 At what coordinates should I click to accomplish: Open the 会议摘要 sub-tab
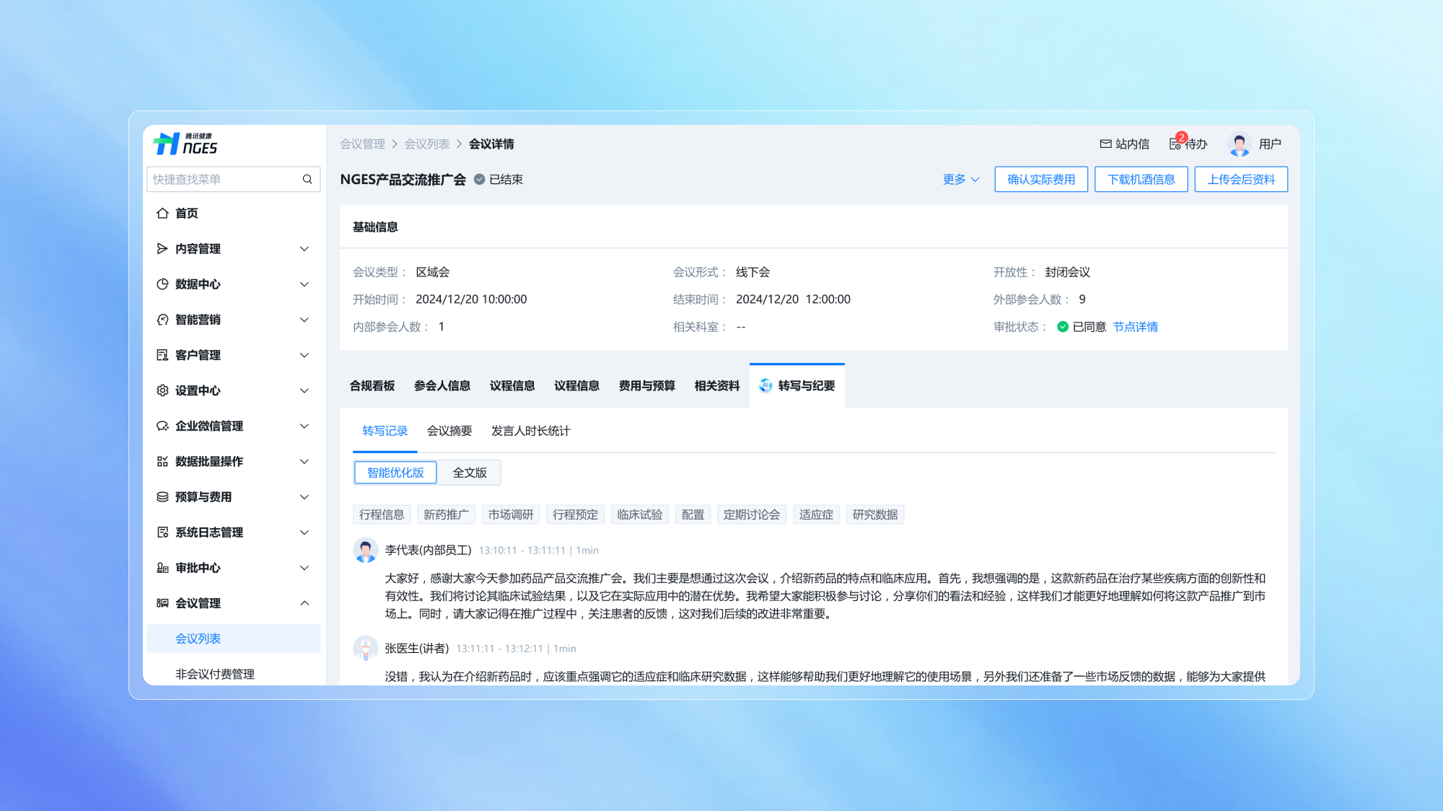coord(449,431)
